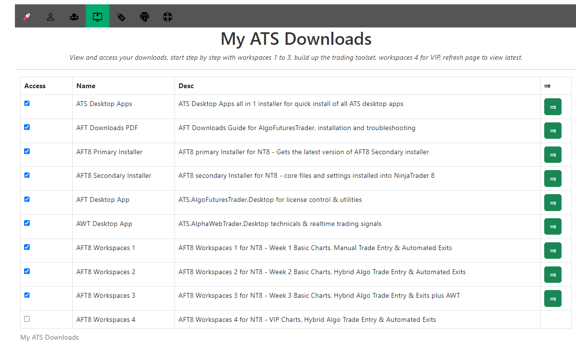Click the arrow column header symbol
The image size is (576, 344).
tap(548, 86)
